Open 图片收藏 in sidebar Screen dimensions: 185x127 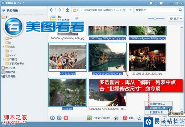(x=9, y=72)
